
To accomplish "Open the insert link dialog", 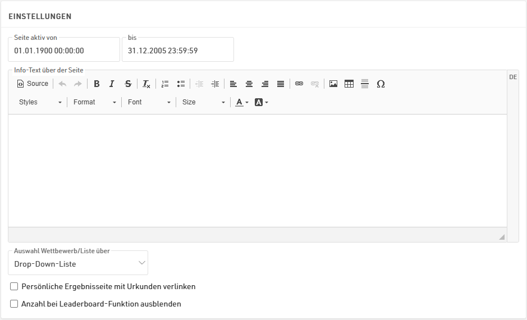I will point(299,84).
